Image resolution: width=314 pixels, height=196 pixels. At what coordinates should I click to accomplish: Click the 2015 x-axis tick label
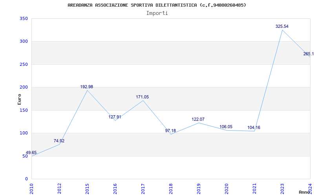tap(87, 189)
